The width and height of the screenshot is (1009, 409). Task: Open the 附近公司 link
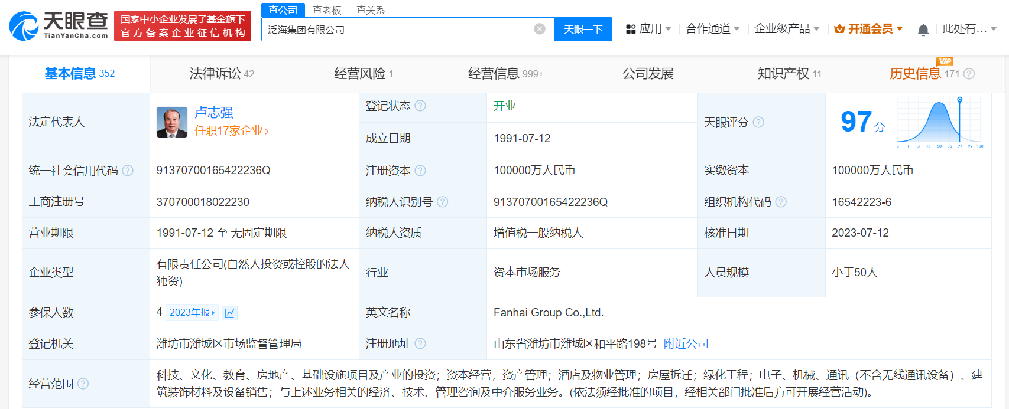pyautogui.click(x=686, y=343)
